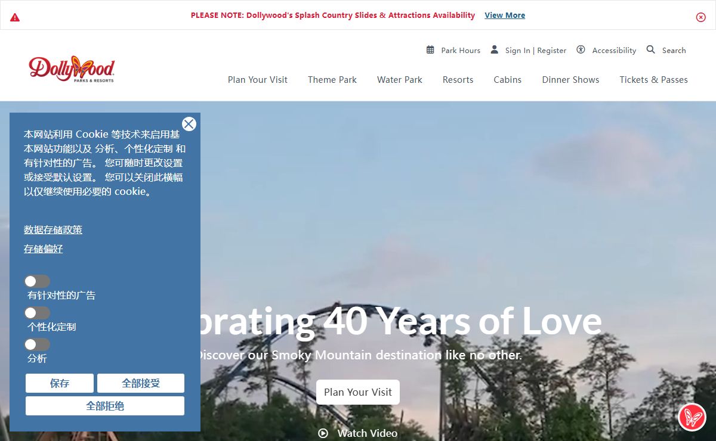Toggle 分析 cookie switch
The width and height of the screenshot is (716, 441).
coord(37,344)
